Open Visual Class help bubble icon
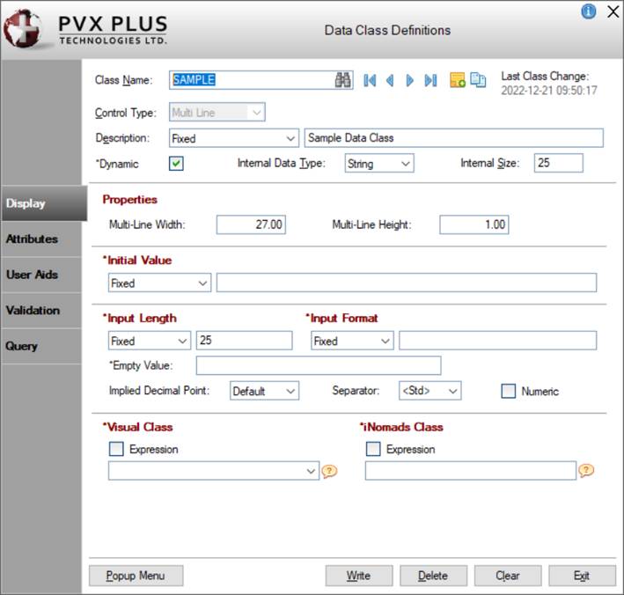 [330, 472]
